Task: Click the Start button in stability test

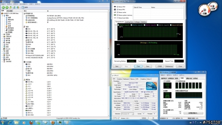Action: point(117,66)
